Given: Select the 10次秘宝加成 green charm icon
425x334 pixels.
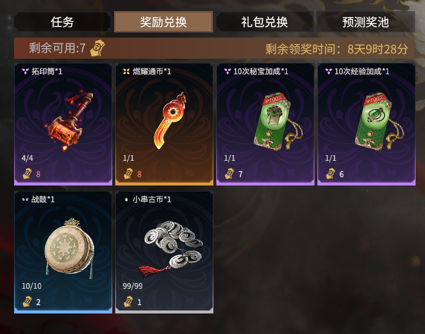Looking at the screenshot, I should (x=277, y=122).
